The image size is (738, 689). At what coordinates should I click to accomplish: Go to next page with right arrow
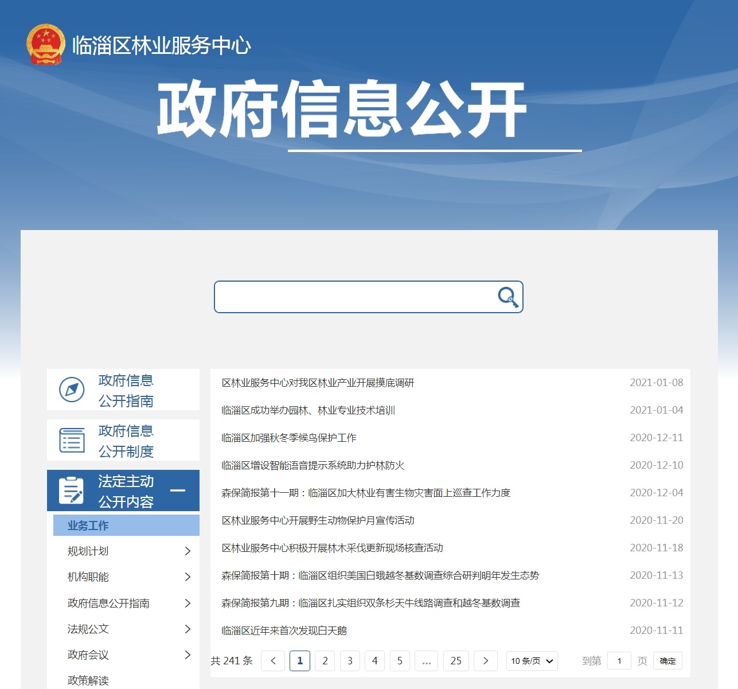click(486, 661)
